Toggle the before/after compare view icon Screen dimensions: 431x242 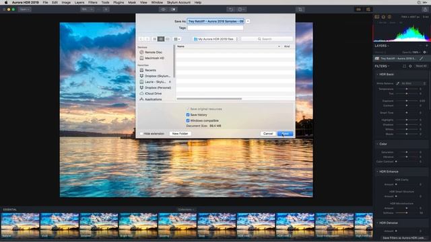173,9
